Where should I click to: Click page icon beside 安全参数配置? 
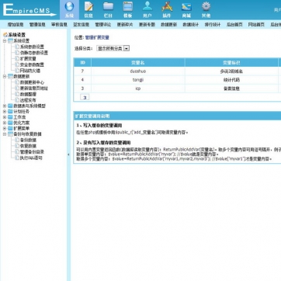tap(17, 64)
